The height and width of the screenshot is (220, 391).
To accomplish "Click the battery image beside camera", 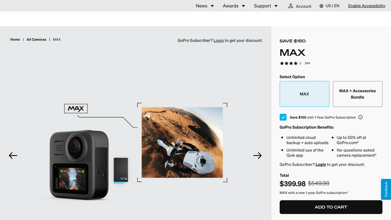I will (121, 170).
